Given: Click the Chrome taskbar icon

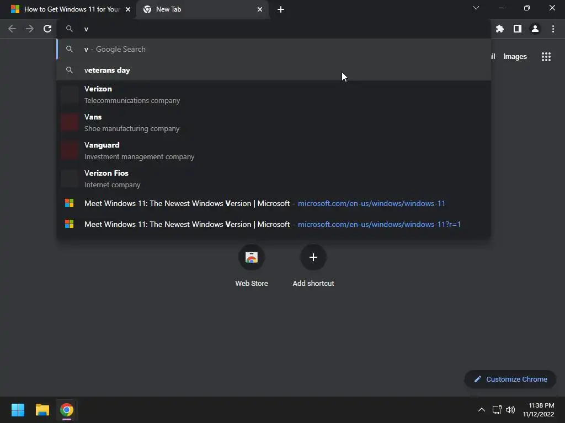Looking at the screenshot, I should [67, 410].
